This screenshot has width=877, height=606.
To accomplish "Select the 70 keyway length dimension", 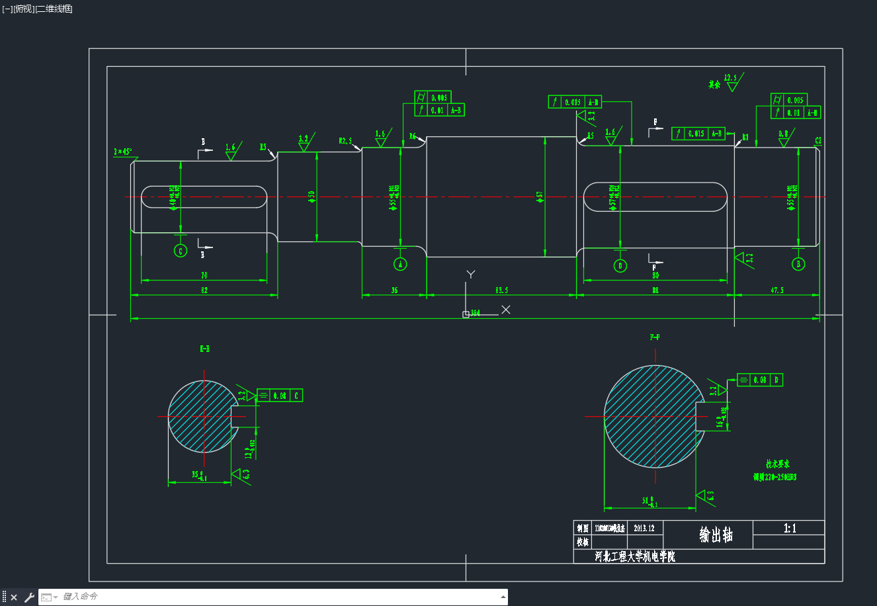I will [204, 275].
